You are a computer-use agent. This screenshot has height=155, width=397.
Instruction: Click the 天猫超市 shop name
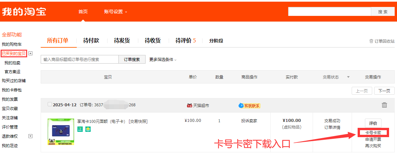point(201,106)
